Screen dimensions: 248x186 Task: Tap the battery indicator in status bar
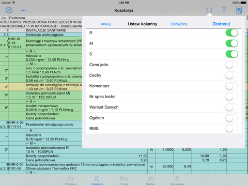(x=244, y=3)
